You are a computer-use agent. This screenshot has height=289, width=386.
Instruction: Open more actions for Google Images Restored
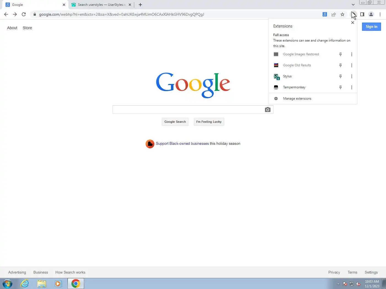click(x=352, y=54)
